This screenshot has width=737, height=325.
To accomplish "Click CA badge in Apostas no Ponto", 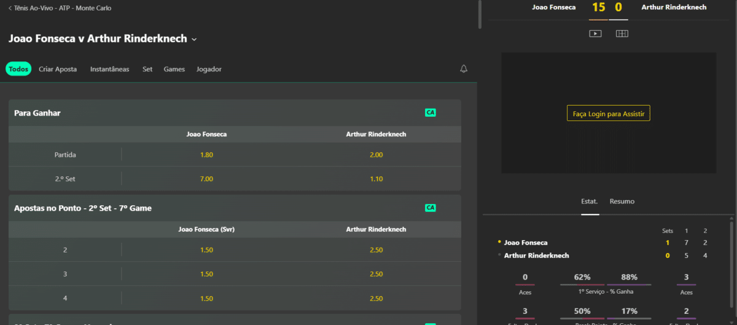I will [431, 208].
